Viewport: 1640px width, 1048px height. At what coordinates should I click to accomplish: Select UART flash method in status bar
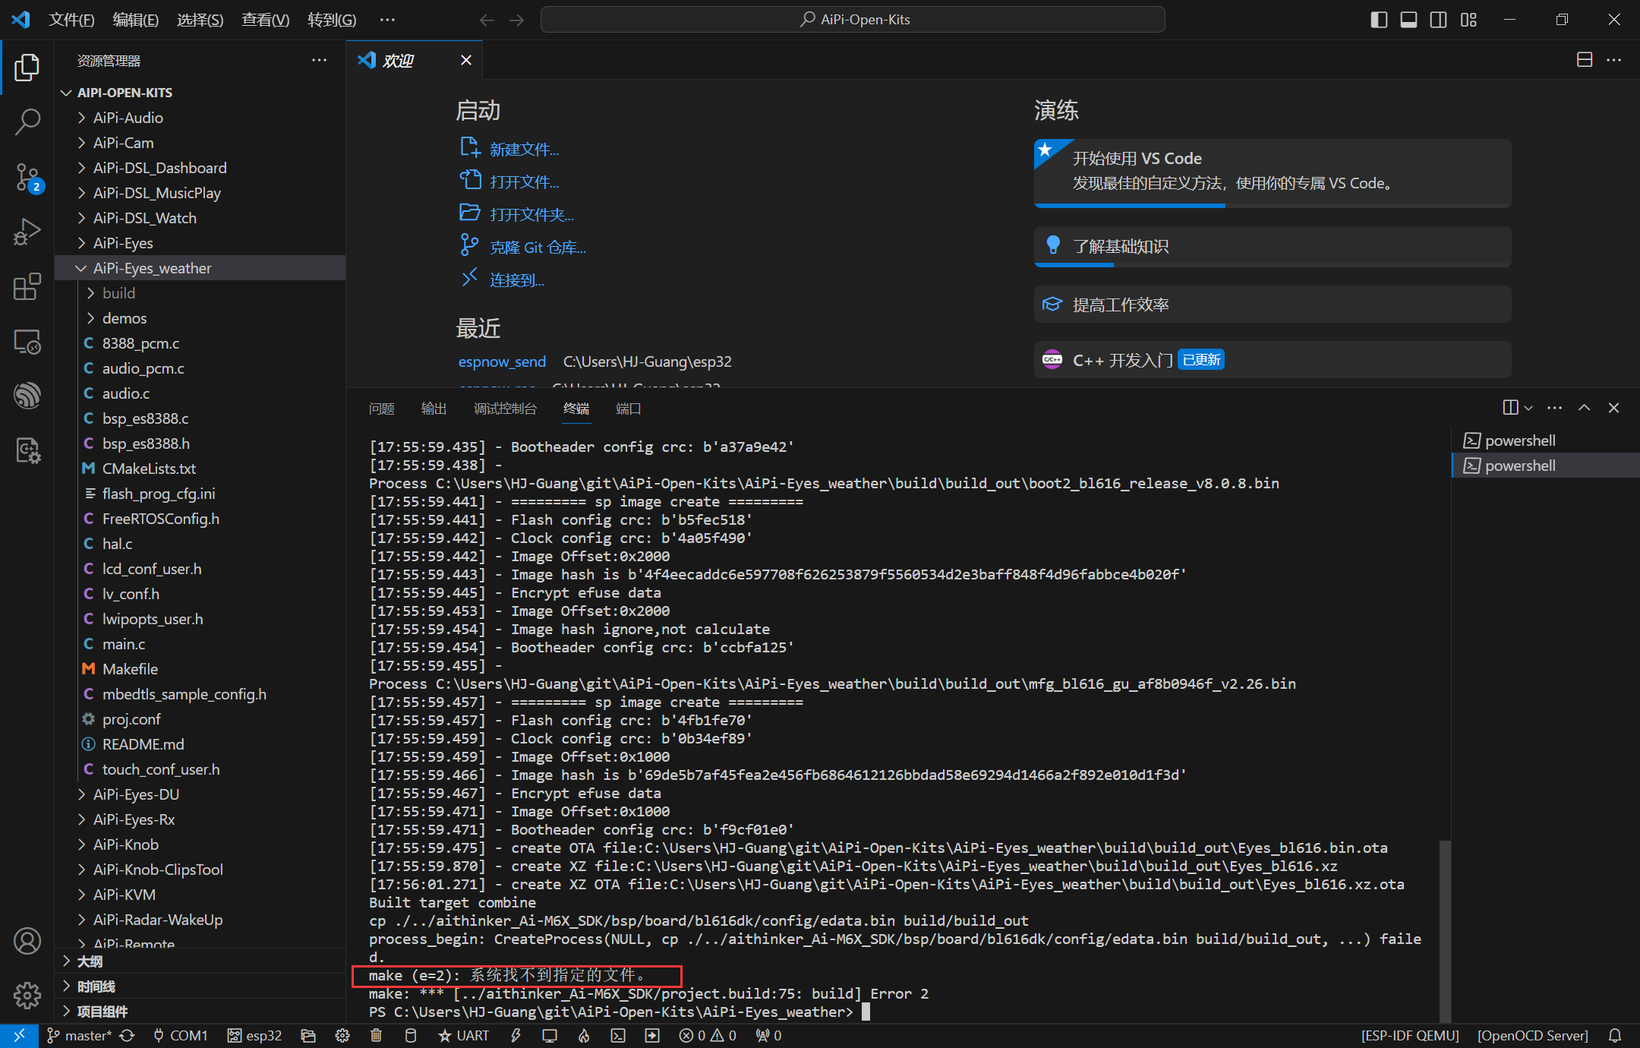(x=464, y=1035)
